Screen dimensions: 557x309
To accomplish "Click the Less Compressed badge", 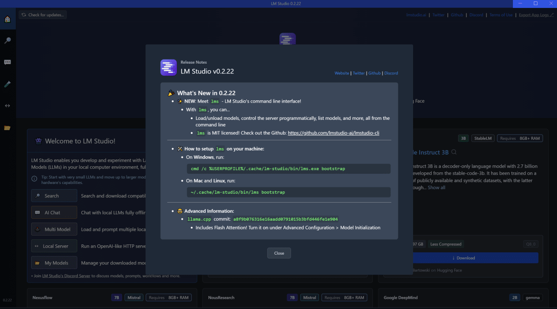I will (x=446, y=244).
